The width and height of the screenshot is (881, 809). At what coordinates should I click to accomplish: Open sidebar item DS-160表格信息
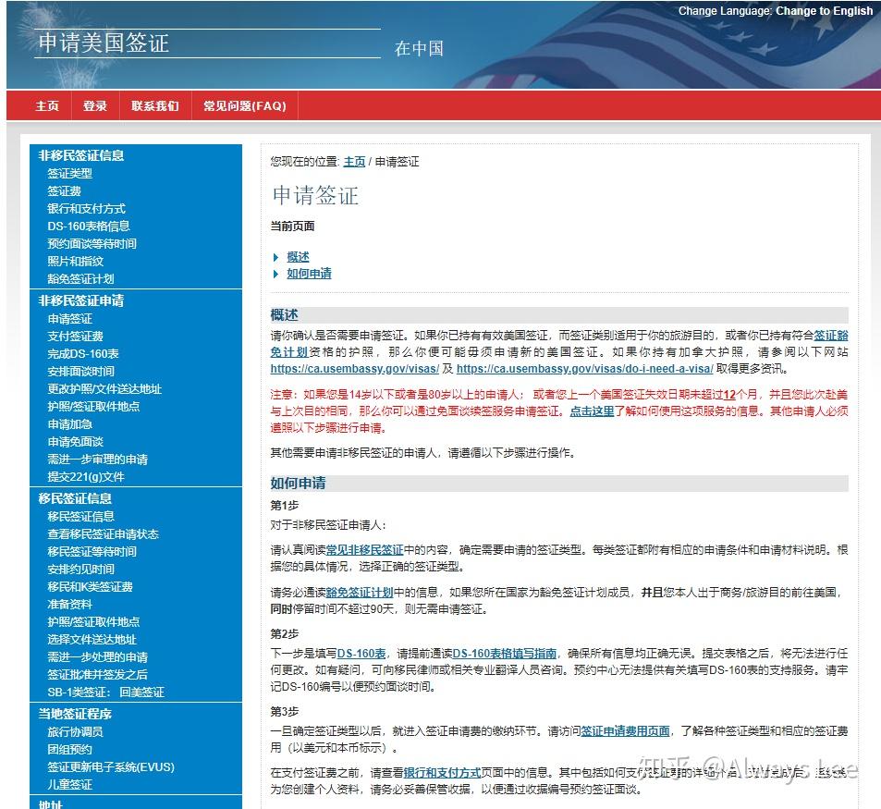pyautogui.click(x=89, y=226)
